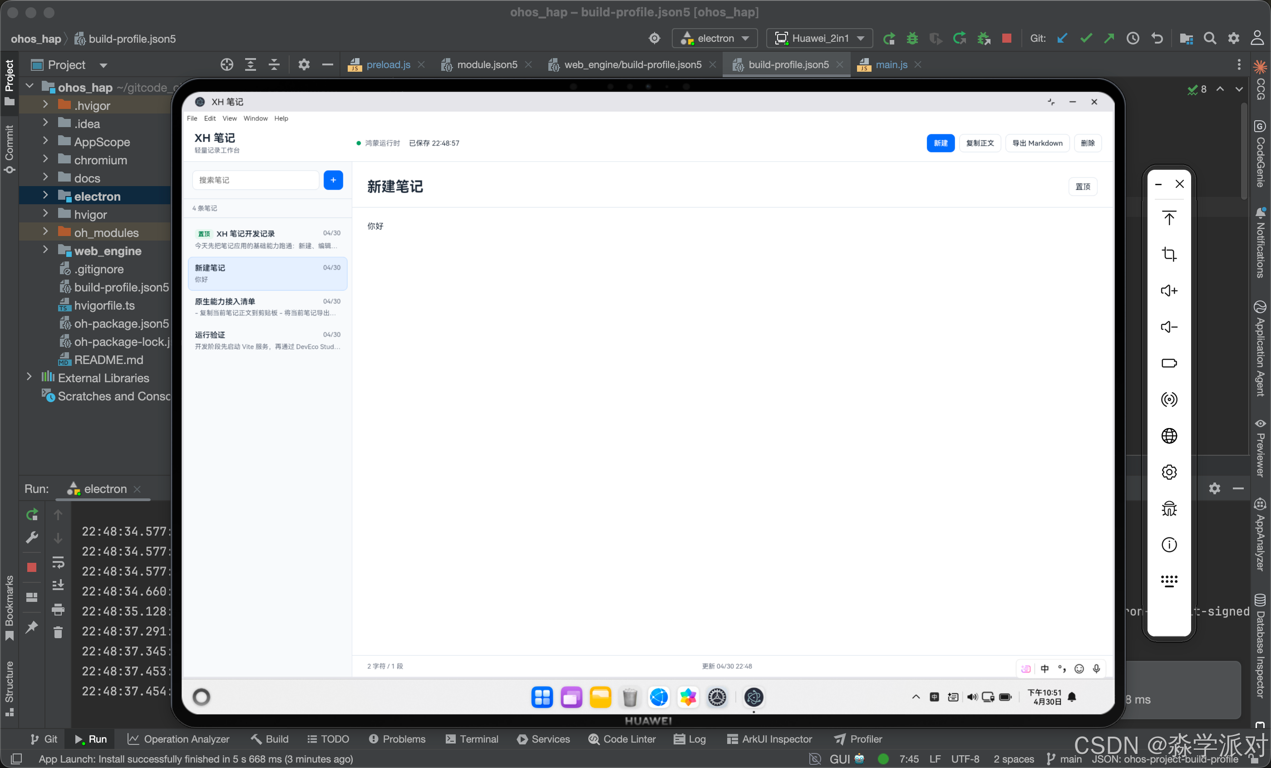
Task: Expand the AppScope folder
Action: pyautogui.click(x=45, y=141)
